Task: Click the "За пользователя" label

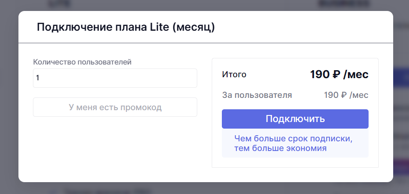Action: pos(257,95)
